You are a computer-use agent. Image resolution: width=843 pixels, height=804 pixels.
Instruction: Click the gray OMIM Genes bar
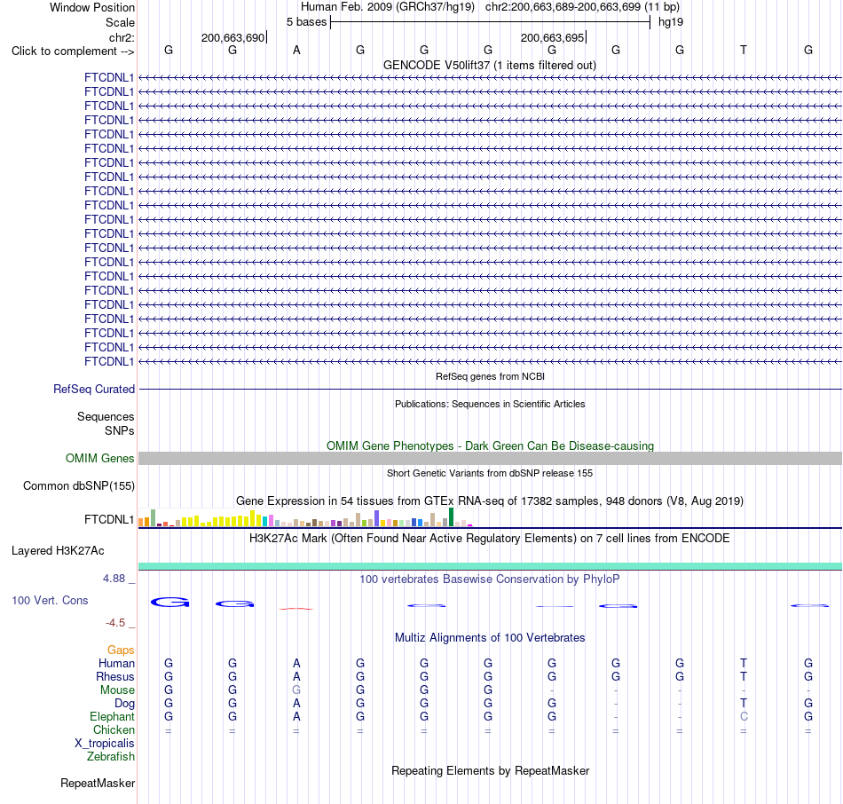[x=490, y=458]
